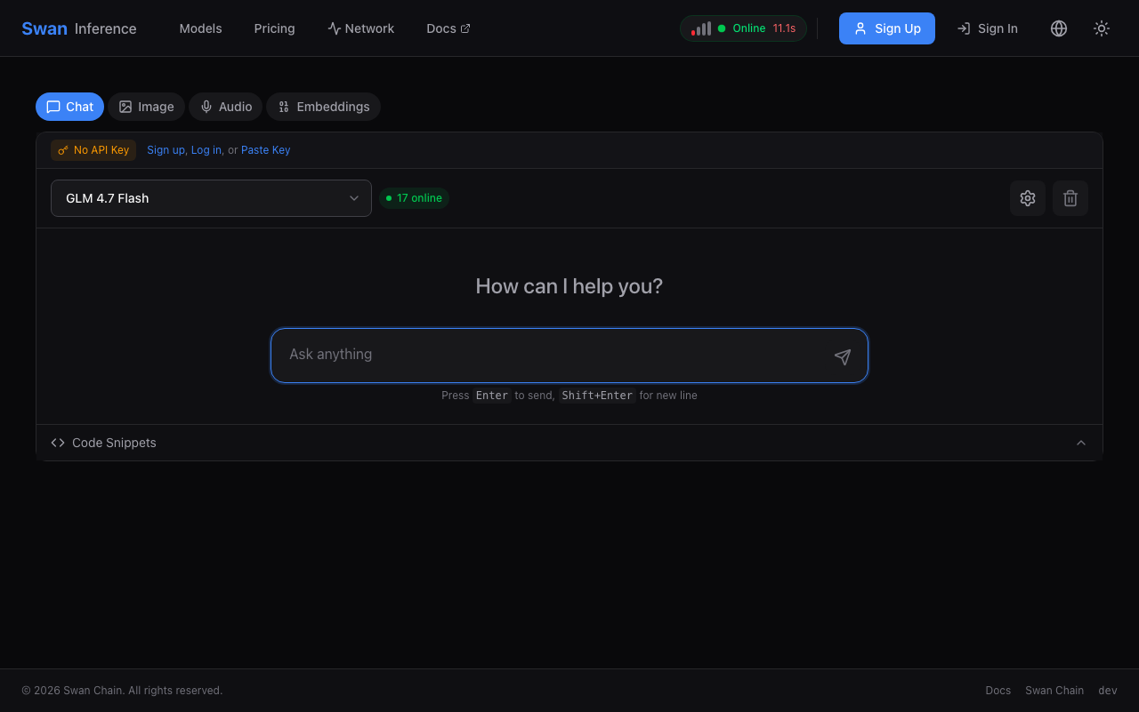
Task: Click Sign In in the header
Action: [x=988, y=28]
